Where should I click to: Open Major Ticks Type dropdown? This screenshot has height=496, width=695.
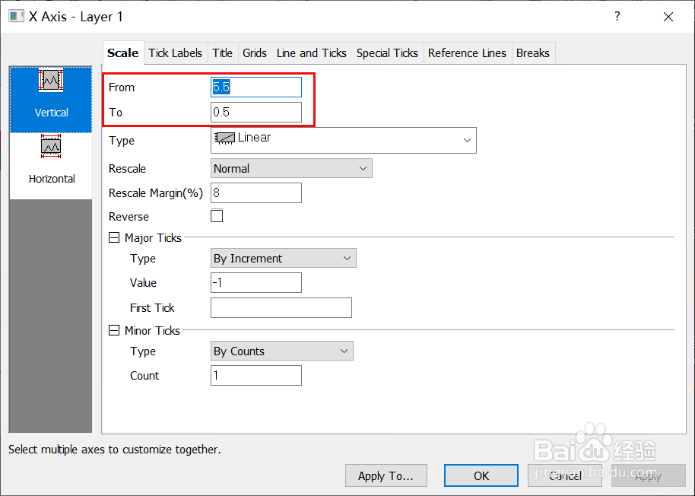(x=283, y=259)
